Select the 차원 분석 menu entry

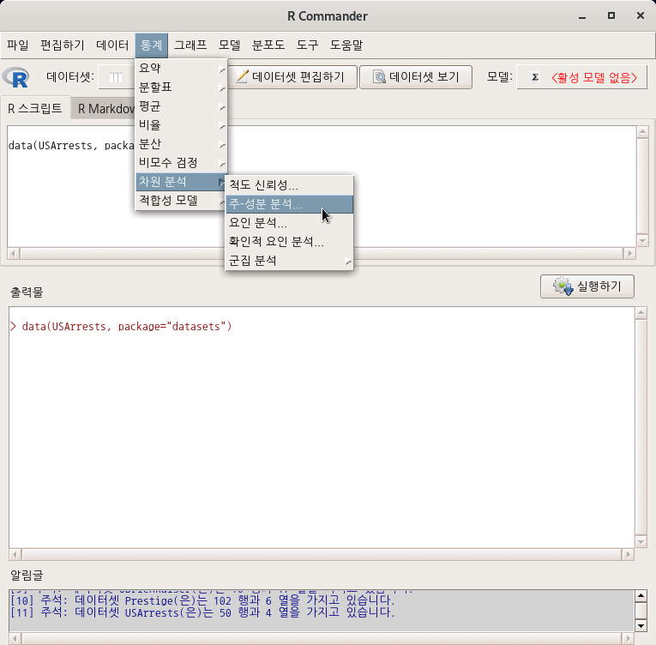coord(182,182)
